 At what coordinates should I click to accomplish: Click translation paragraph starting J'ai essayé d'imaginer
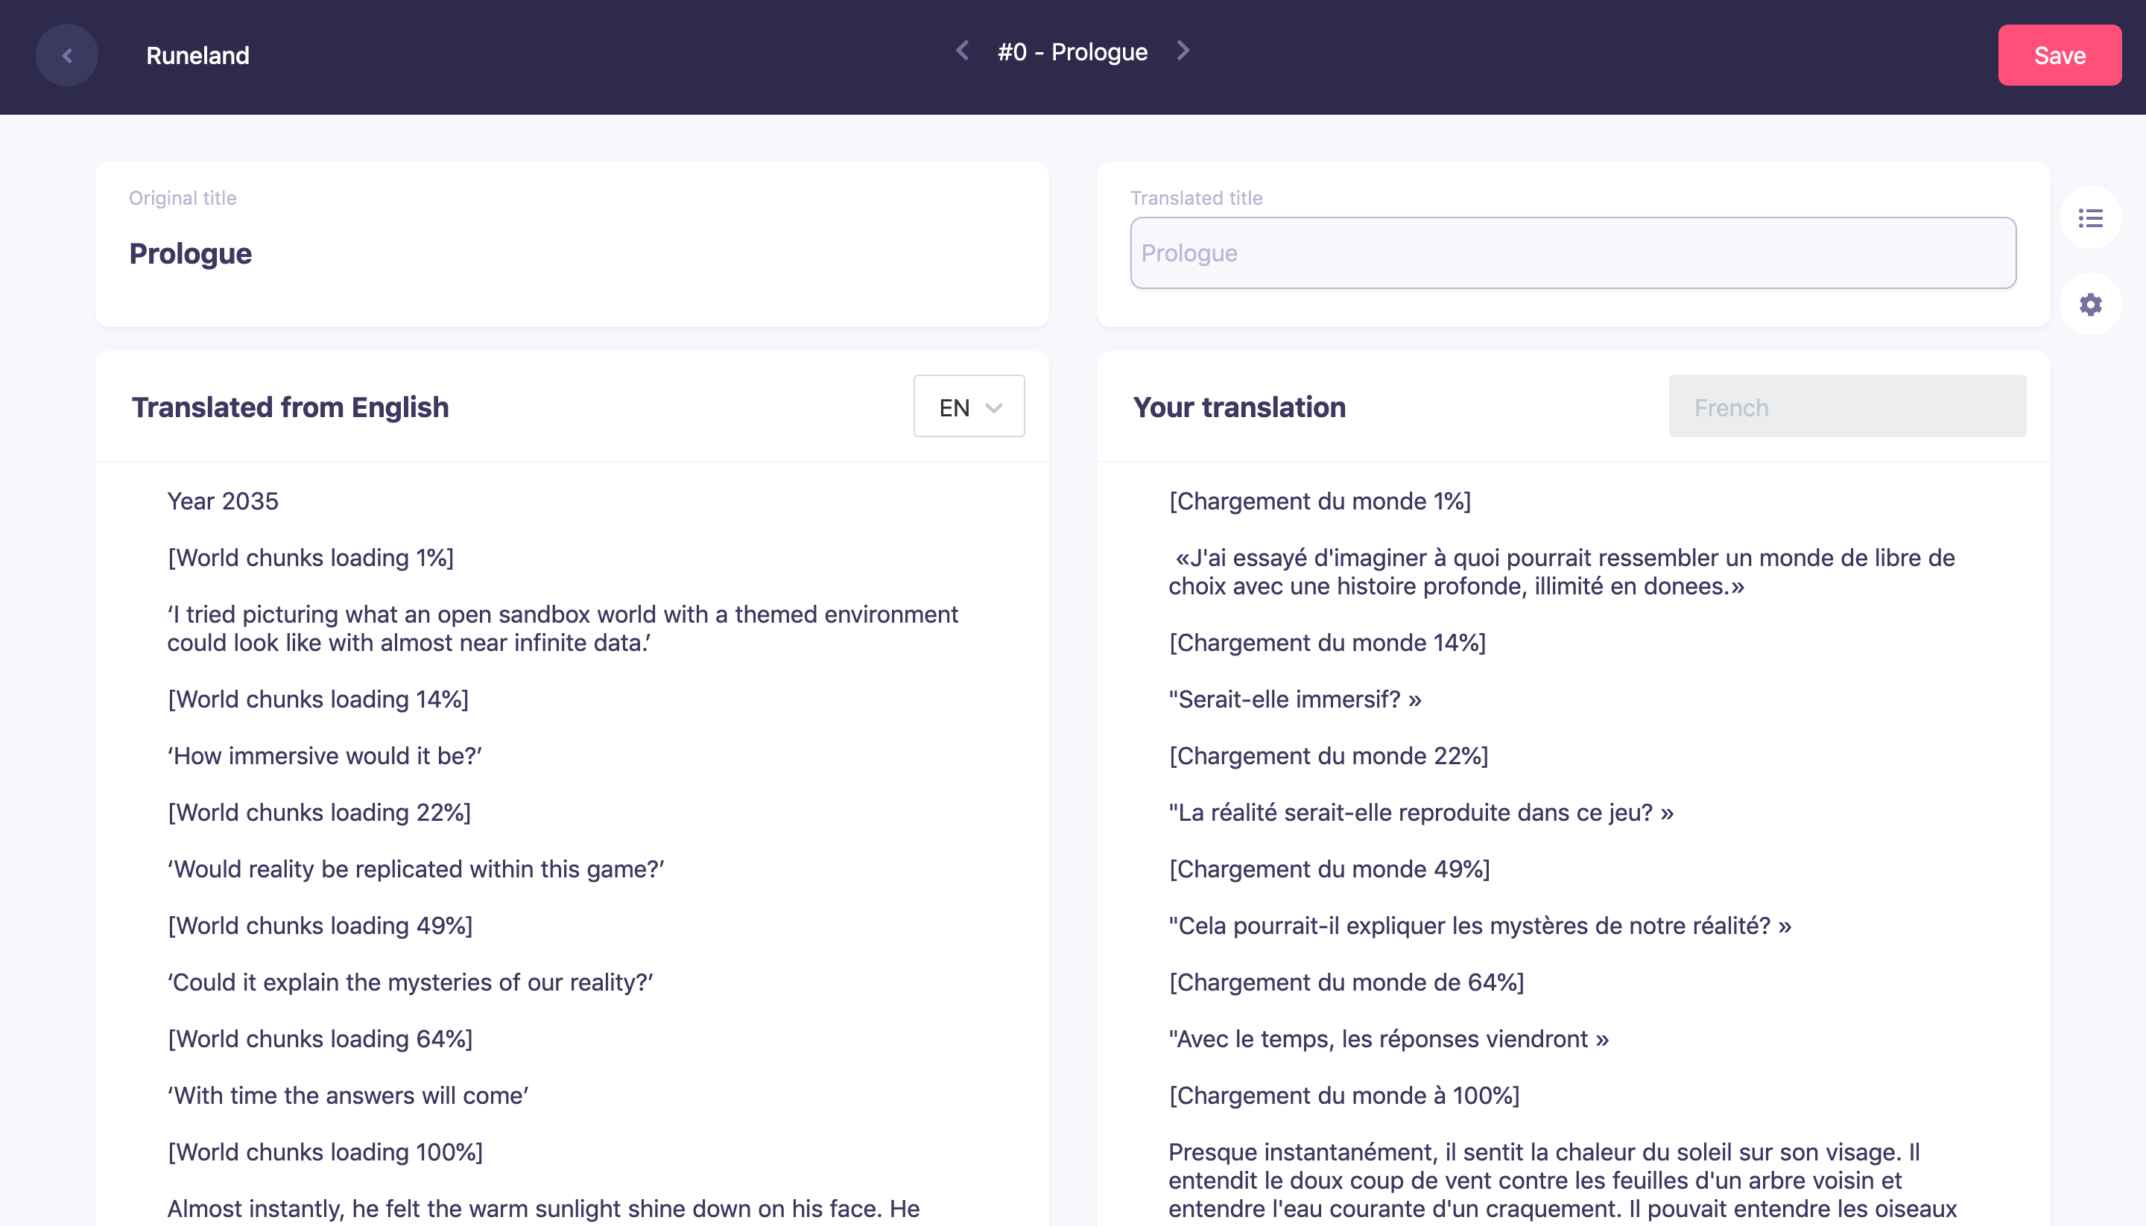point(1560,572)
